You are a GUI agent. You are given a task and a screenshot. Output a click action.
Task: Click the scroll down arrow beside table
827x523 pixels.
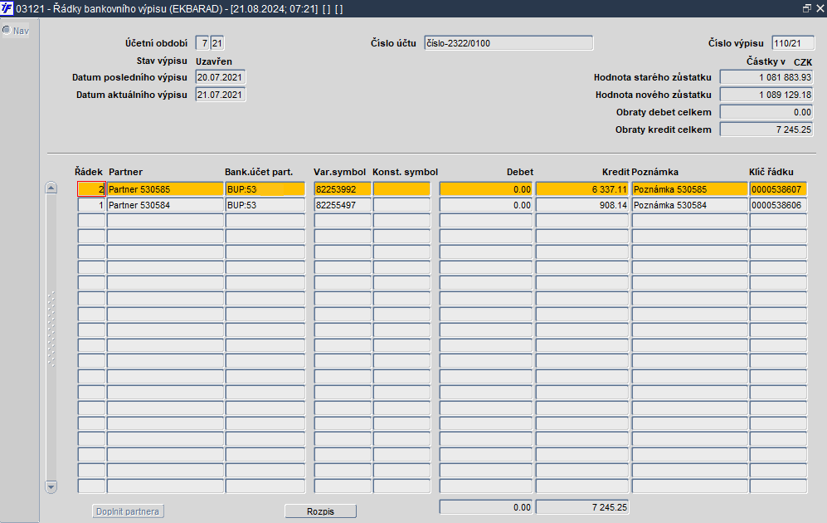[x=51, y=486]
